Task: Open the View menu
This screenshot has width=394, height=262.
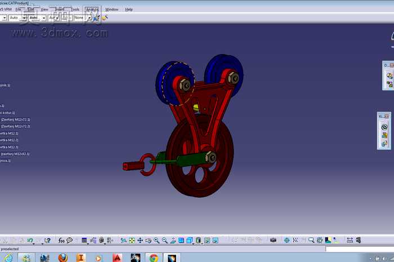Action: 44,10
